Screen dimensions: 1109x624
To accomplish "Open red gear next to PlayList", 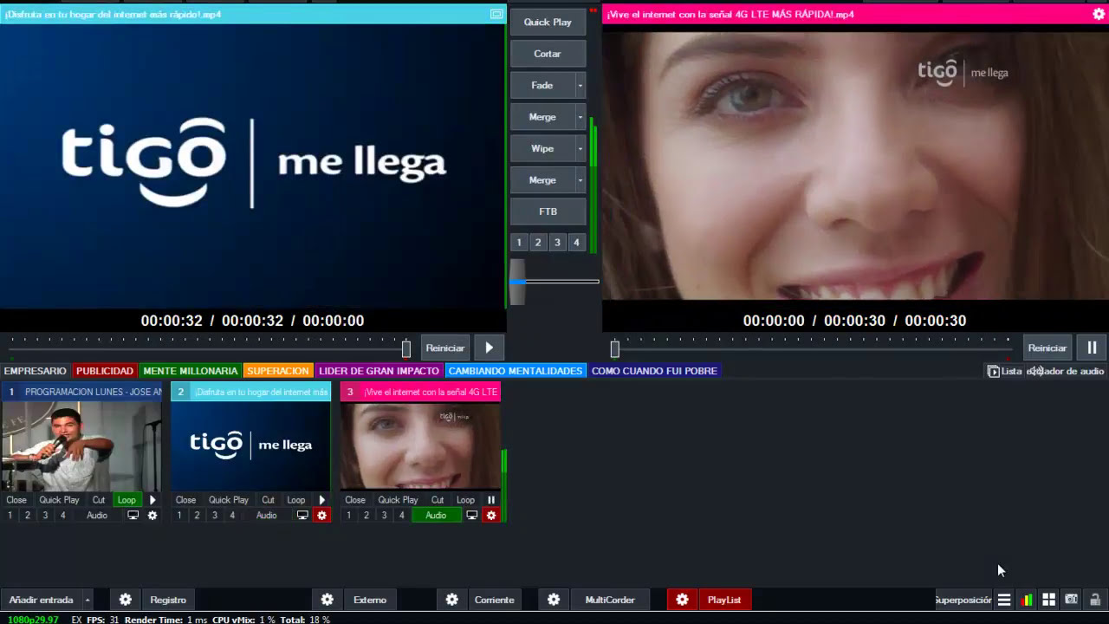I will pos(682,600).
